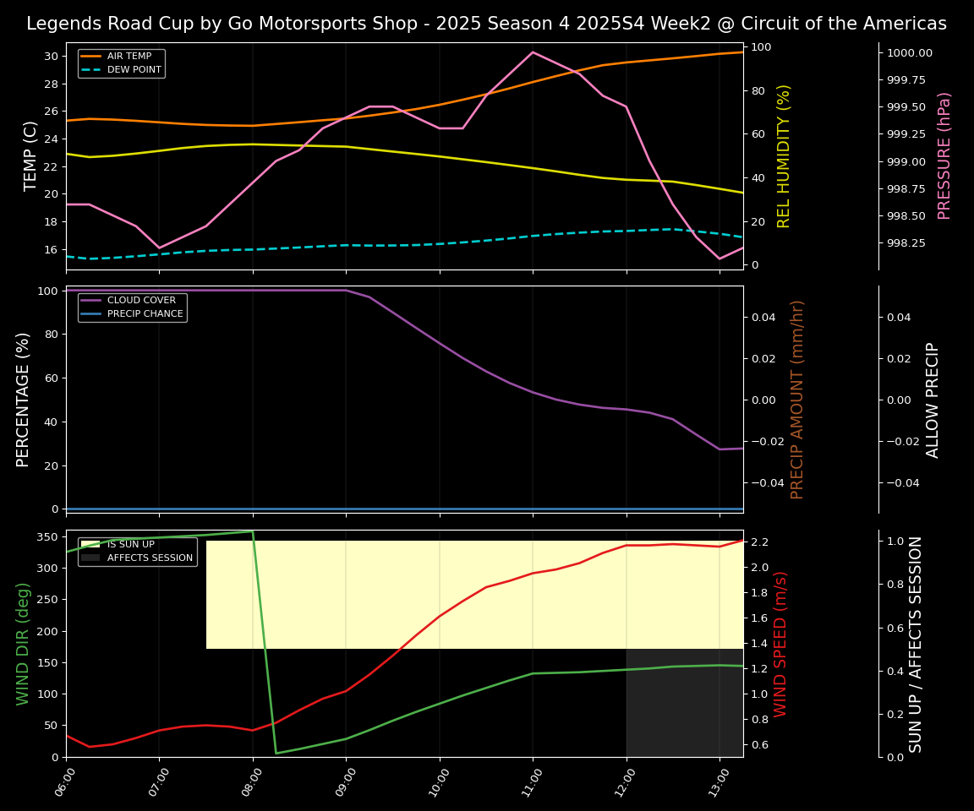This screenshot has width=974, height=811.
Task: Click the SUN UP / AFFECTS SESSION axis label
Action: [916, 644]
